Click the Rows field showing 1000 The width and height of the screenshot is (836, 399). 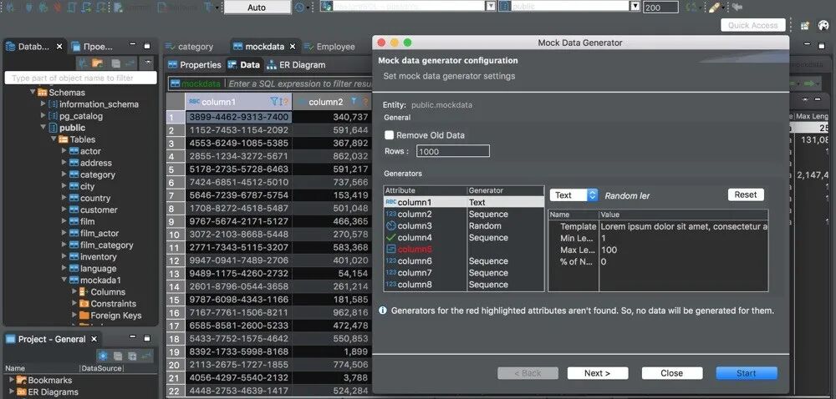click(452, 151)
